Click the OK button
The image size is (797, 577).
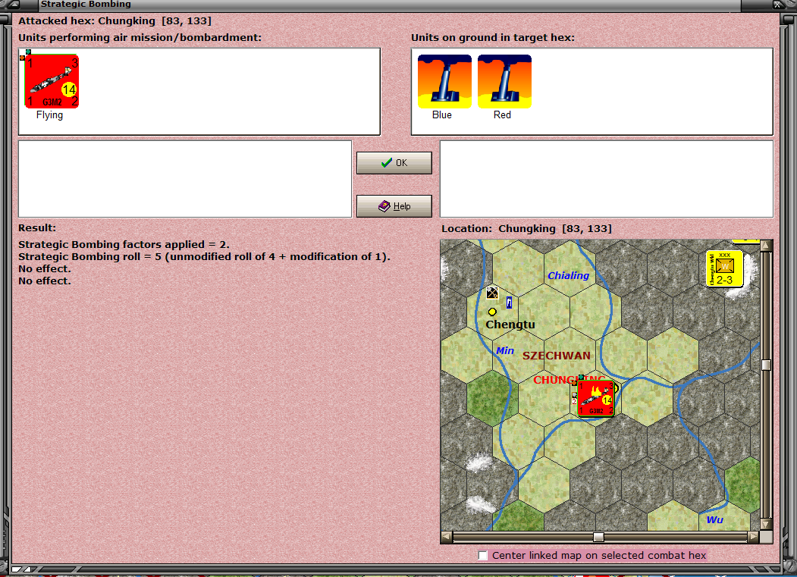(394, 163)
